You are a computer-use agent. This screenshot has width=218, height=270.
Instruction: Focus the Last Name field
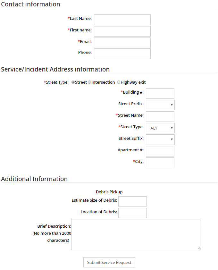coord(122,20)
